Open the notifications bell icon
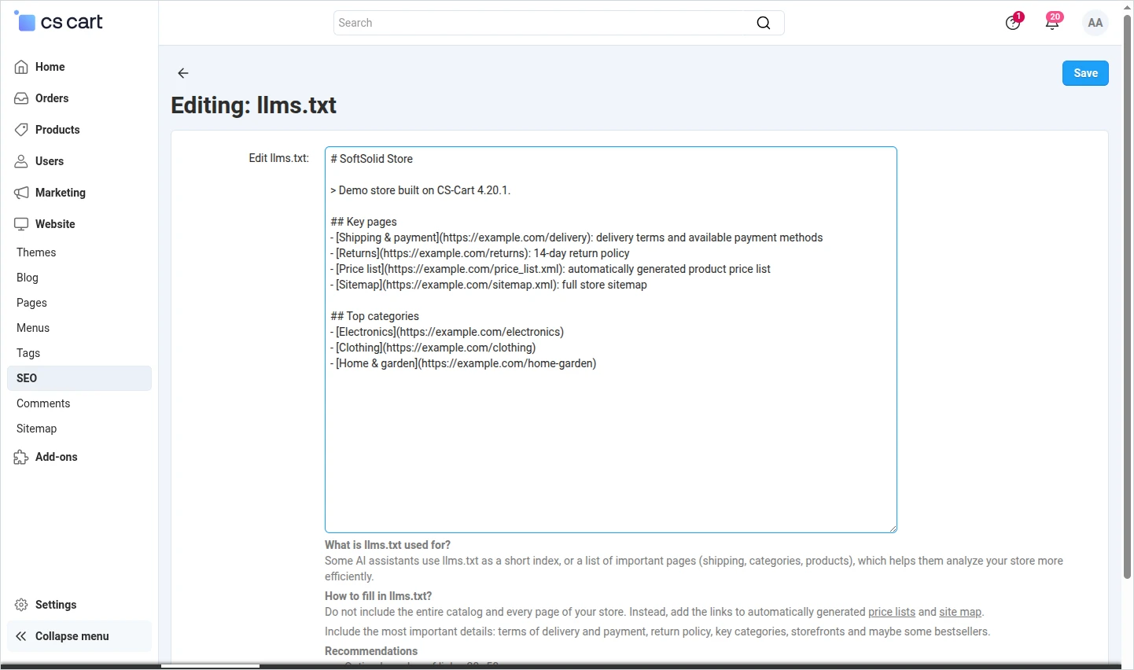The height and width of the screenshot is (670, 1134). coord(1052,22)
